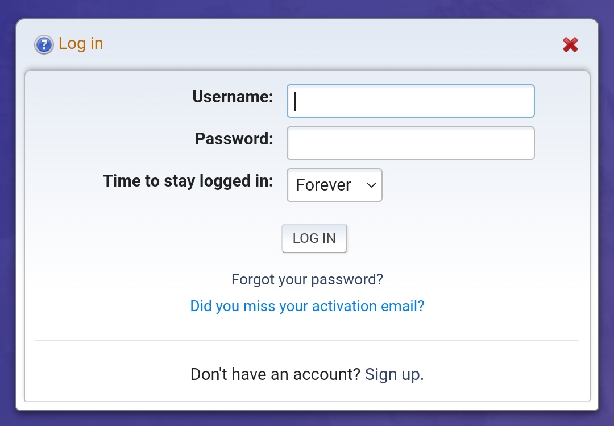Screen dimensions: 614x426
Task: Focus the Username text field
Action: click(410, 101)
